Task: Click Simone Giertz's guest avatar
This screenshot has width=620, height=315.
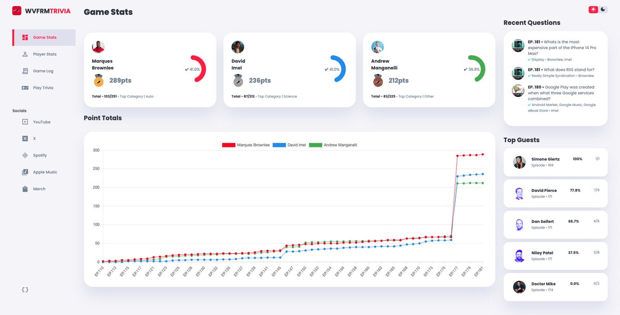Action: (519, 162)
